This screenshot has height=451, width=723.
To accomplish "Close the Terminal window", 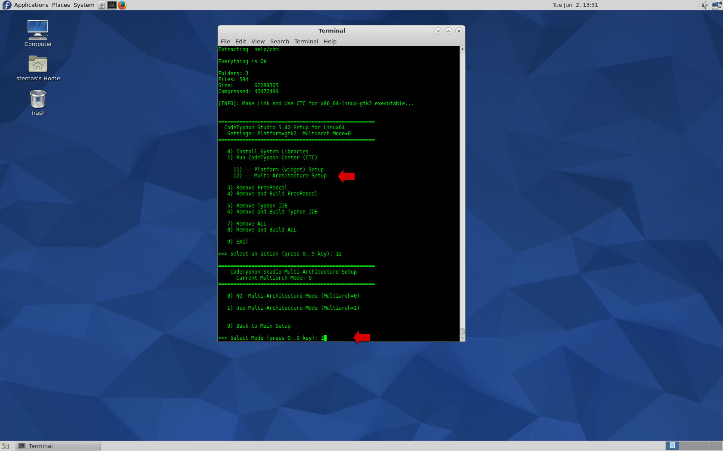I will (x=459, y=31).
